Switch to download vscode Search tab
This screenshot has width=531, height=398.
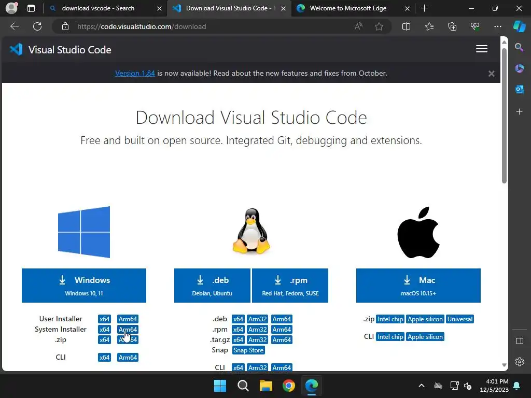pos(98,8)
